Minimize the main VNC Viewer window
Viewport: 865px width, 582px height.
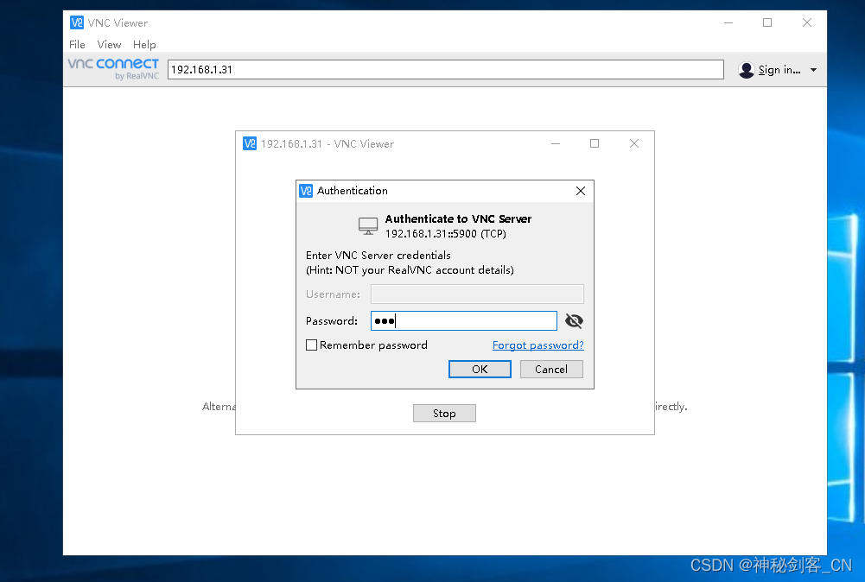[x=728, y=22]
